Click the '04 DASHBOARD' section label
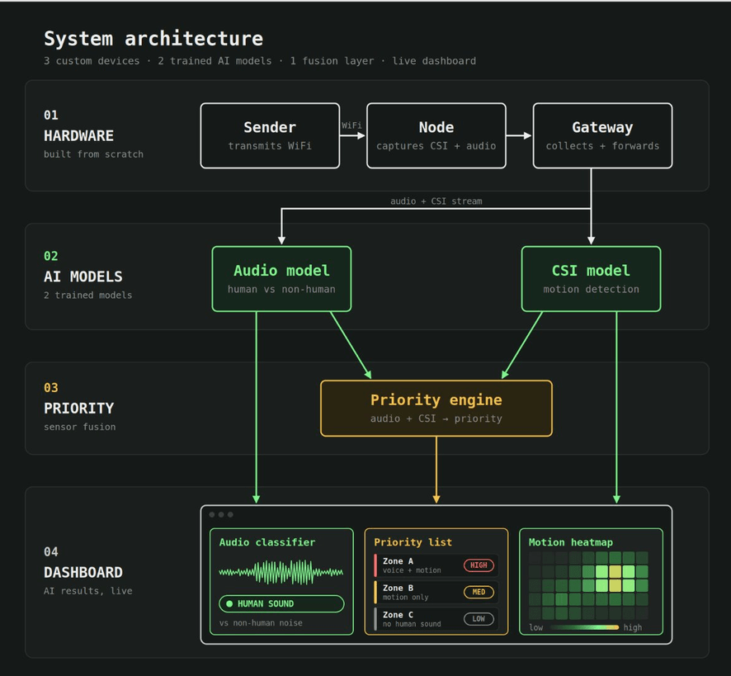731x676 pixels. tap(83, 563)
